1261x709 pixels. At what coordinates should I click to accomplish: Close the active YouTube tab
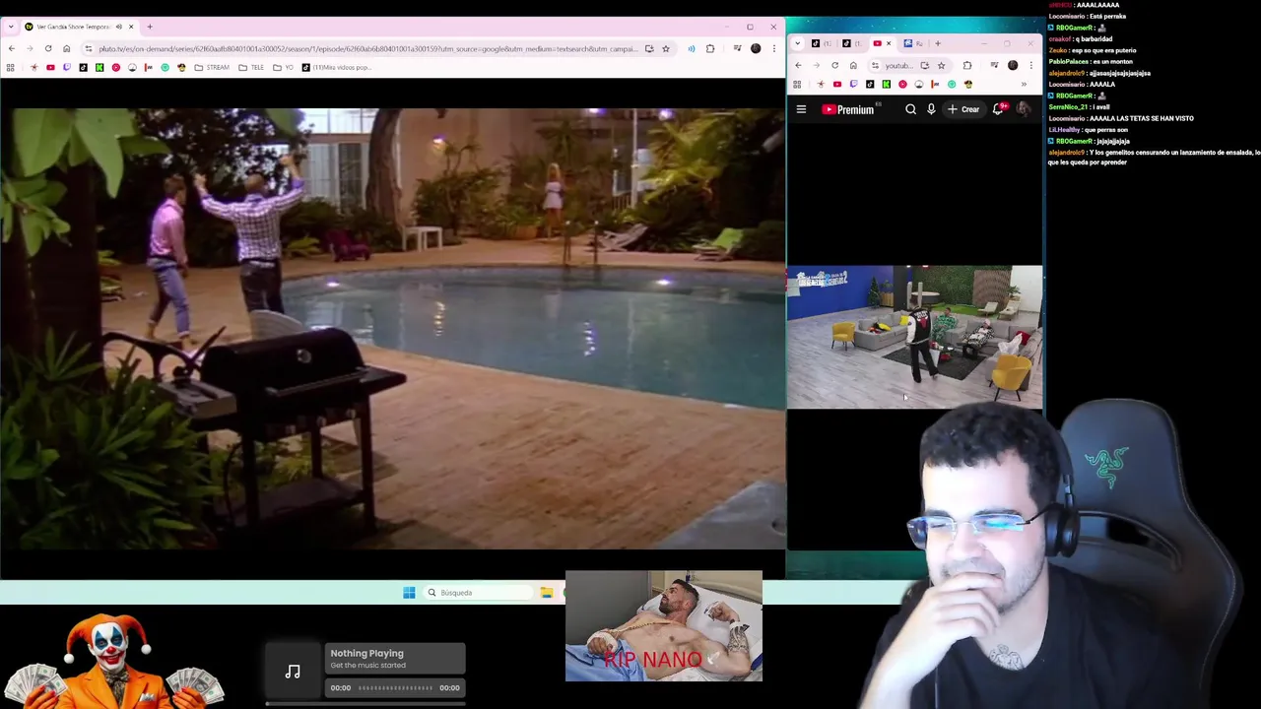coord(889,43)
